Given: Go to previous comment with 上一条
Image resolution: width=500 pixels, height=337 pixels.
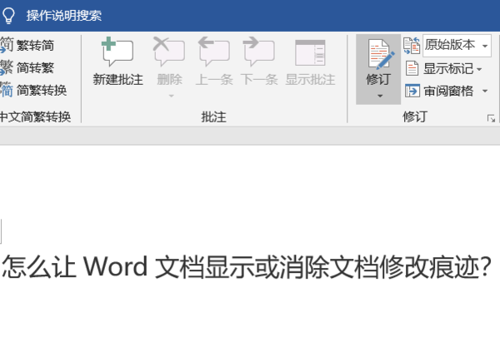Looking at the screenshot, I should click(214, 62).
